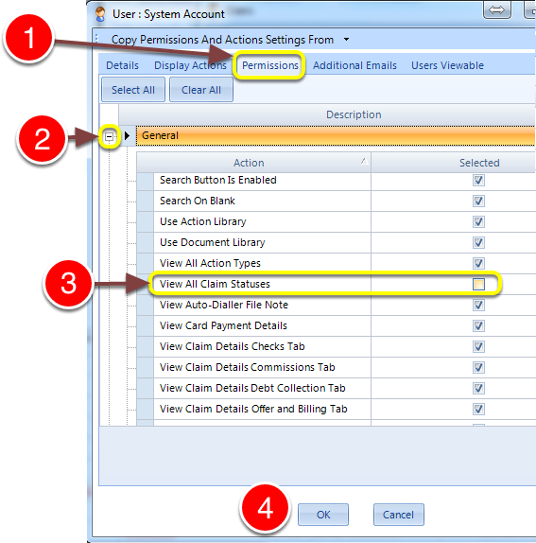Switch to the Permissions tab
Image resolution: width=536 pixels, height=543 pixels.
point(270,65)
